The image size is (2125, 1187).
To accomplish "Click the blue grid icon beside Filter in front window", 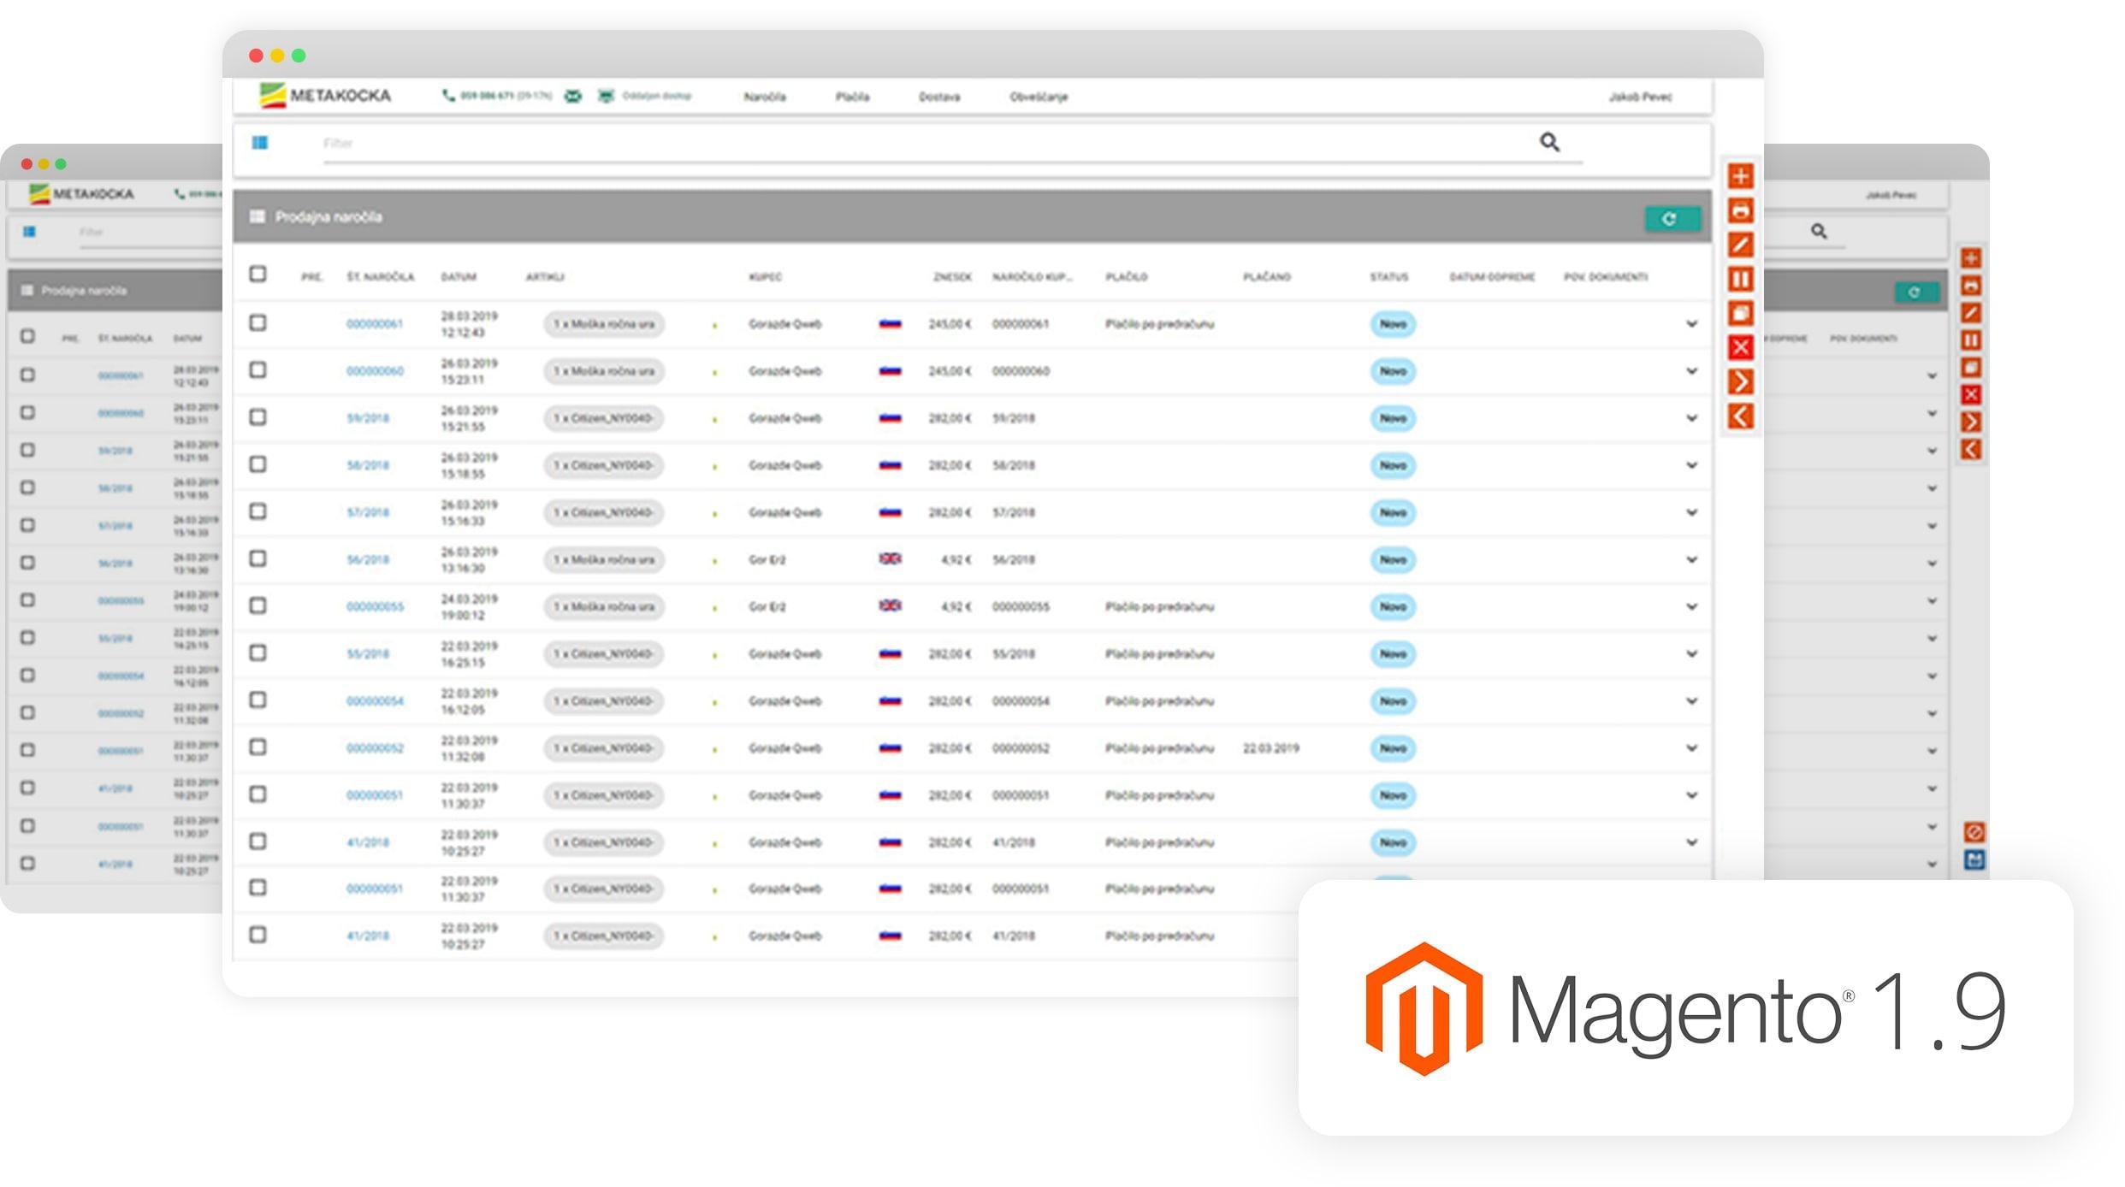I will (260, 143).
